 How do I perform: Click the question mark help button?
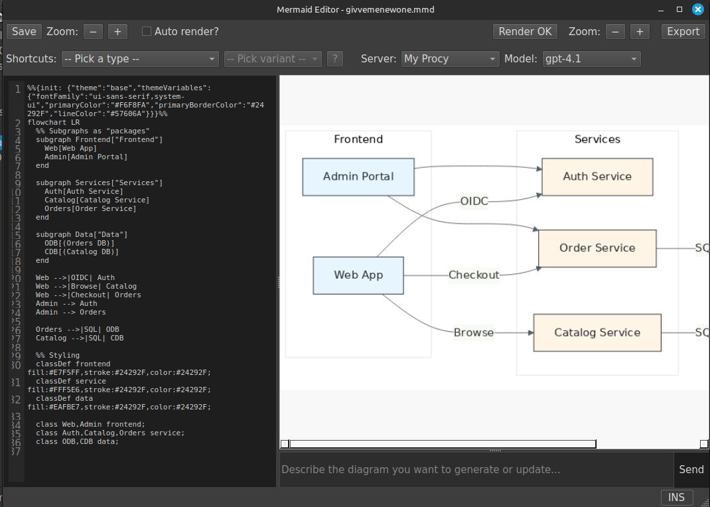click(335, 59)
